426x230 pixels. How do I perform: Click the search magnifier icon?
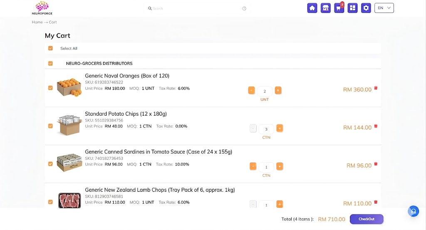pos(150,8)
